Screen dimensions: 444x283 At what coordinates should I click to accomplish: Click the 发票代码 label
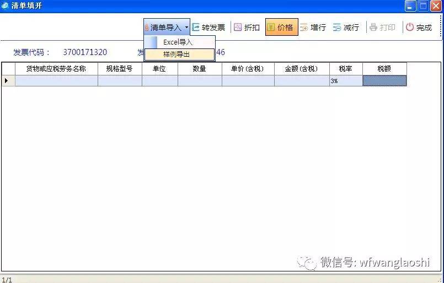[31, 52]
